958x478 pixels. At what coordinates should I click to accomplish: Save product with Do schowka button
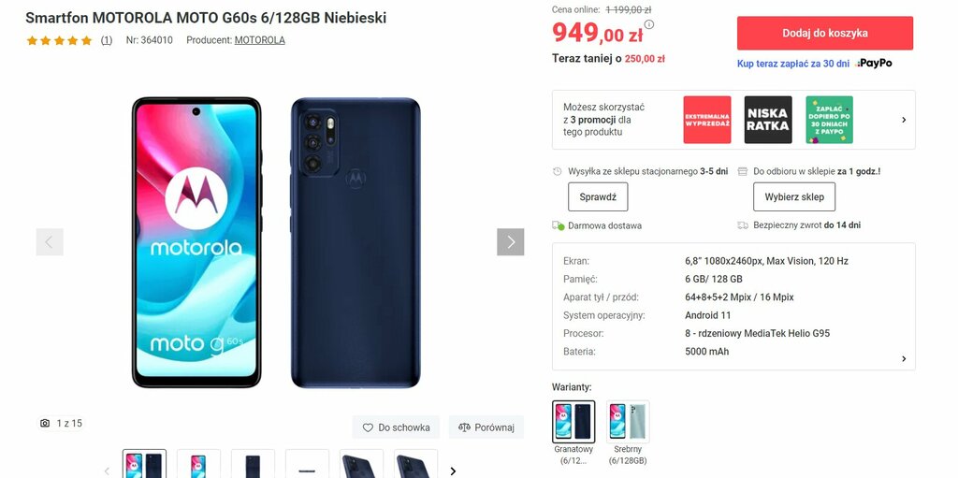point(396,427)
